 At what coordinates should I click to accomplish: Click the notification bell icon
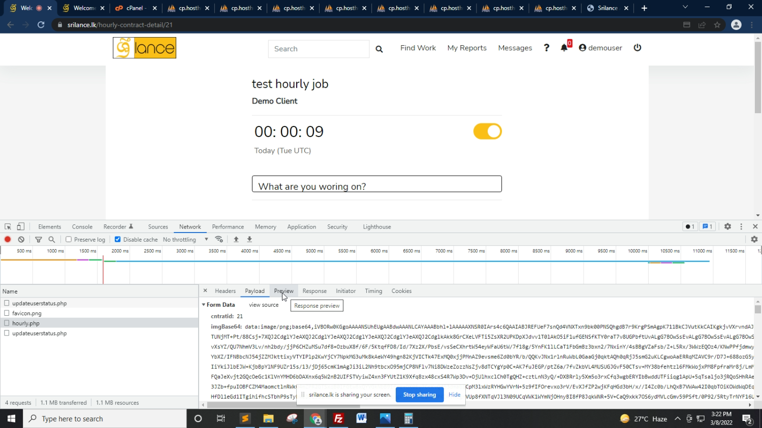coord(564,48)
